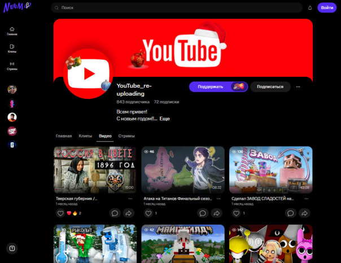Open sidebar channel avatar with pink figure

(12, 104)
